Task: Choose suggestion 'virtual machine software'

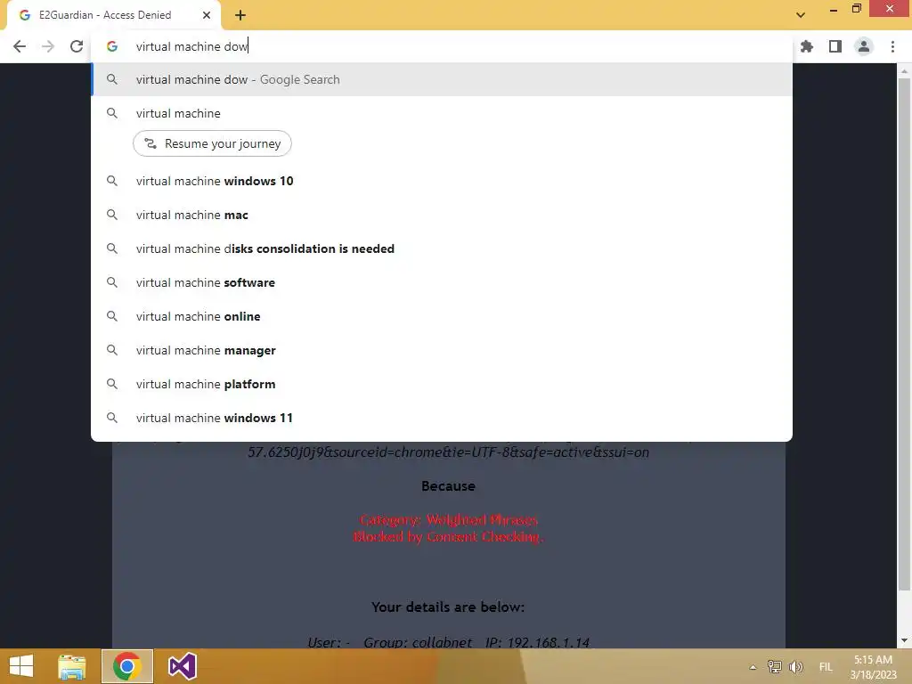Action: (442, 282)
